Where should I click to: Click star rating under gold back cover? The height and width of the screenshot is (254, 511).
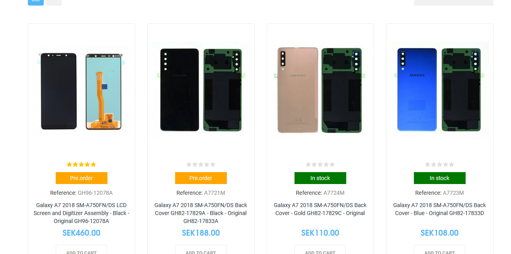[x=320, y=165]
